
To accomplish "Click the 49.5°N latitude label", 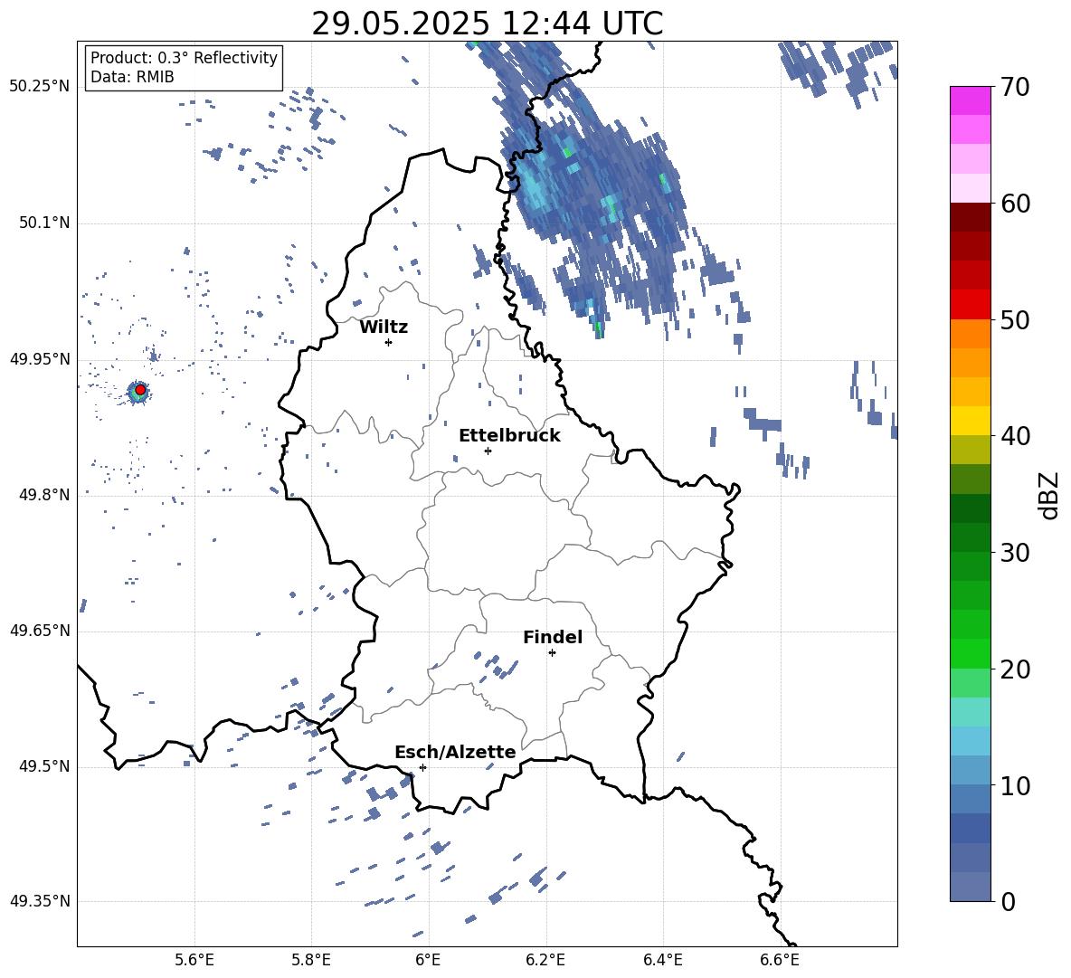I will point(44,766).
